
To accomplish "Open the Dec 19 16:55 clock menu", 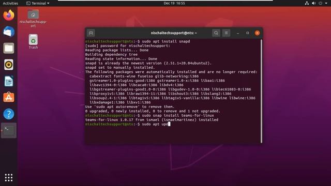I will [x=174, y=3].
